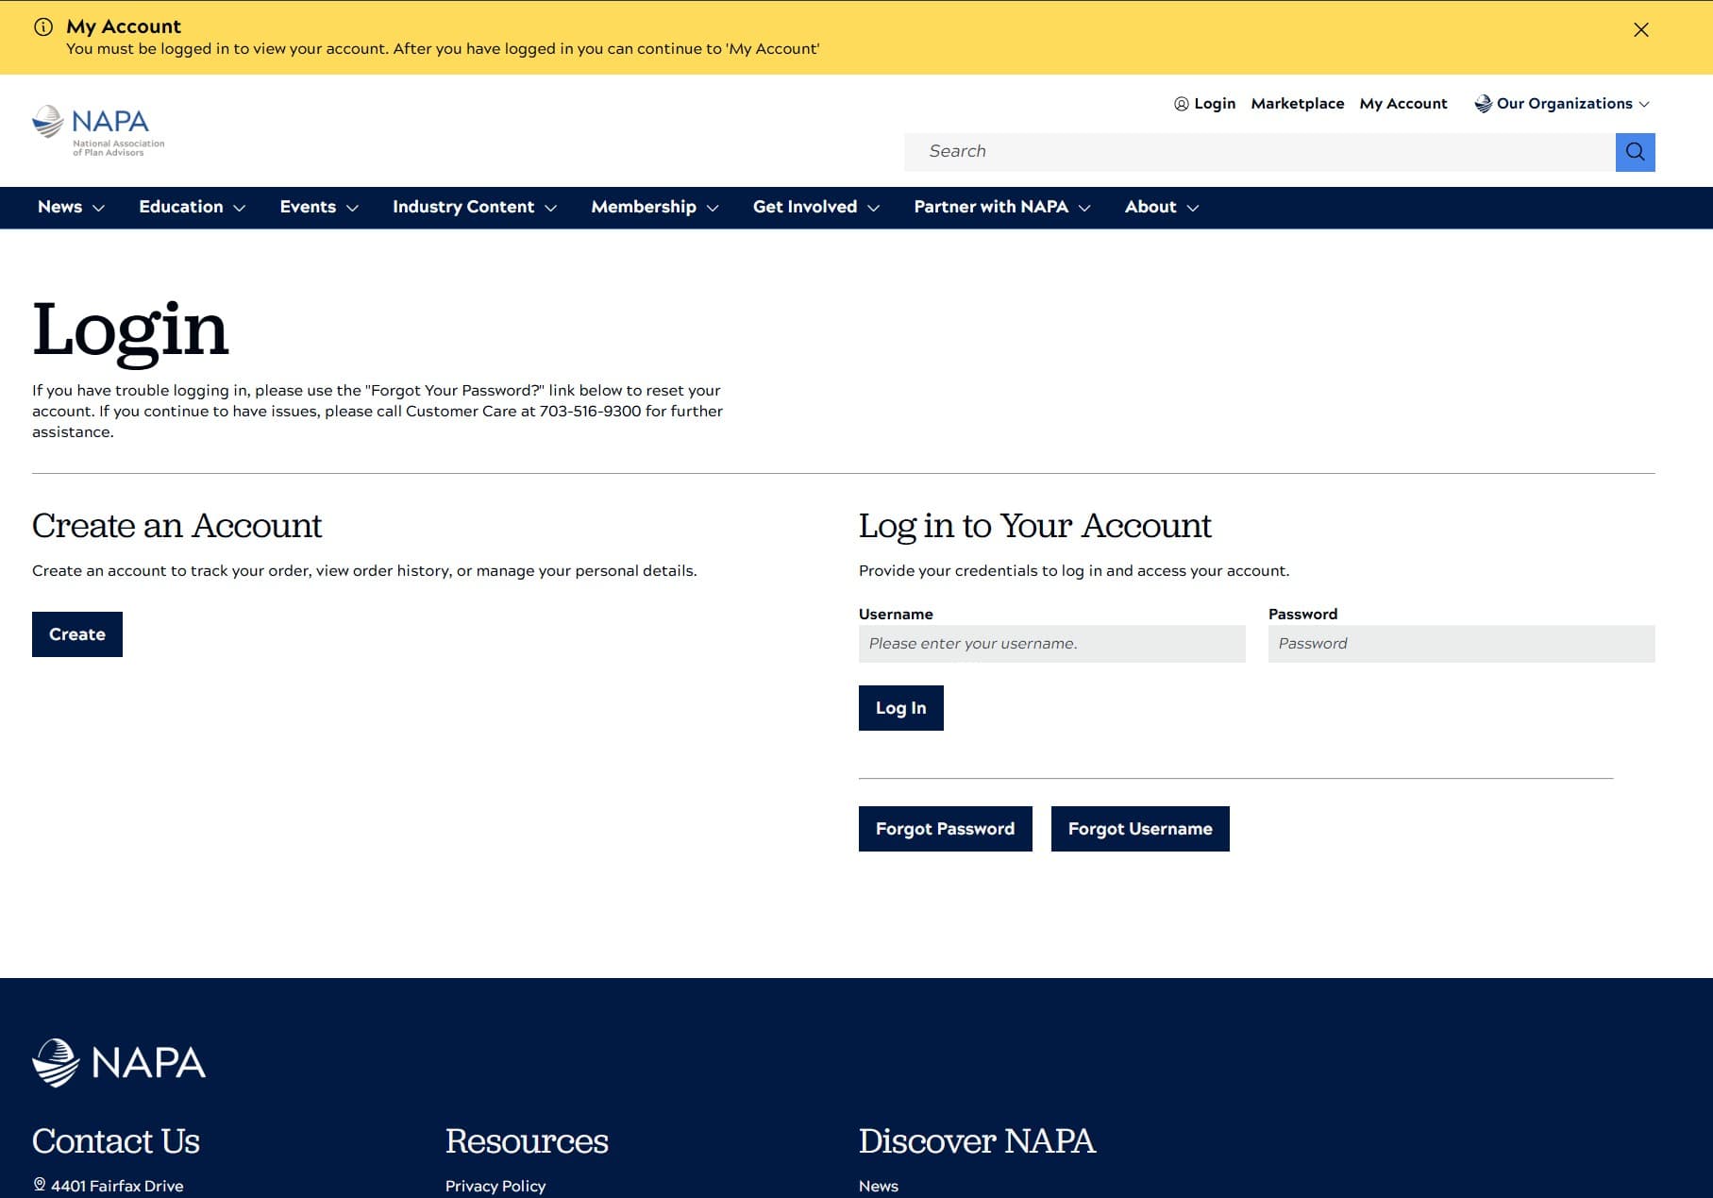Dismiss the yellow My Account banner

pyautogui.click(x=1641, y=30)
